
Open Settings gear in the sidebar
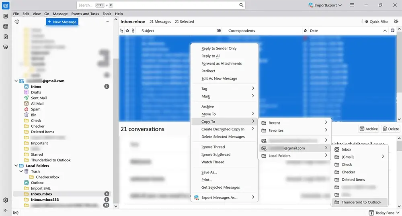5,200
